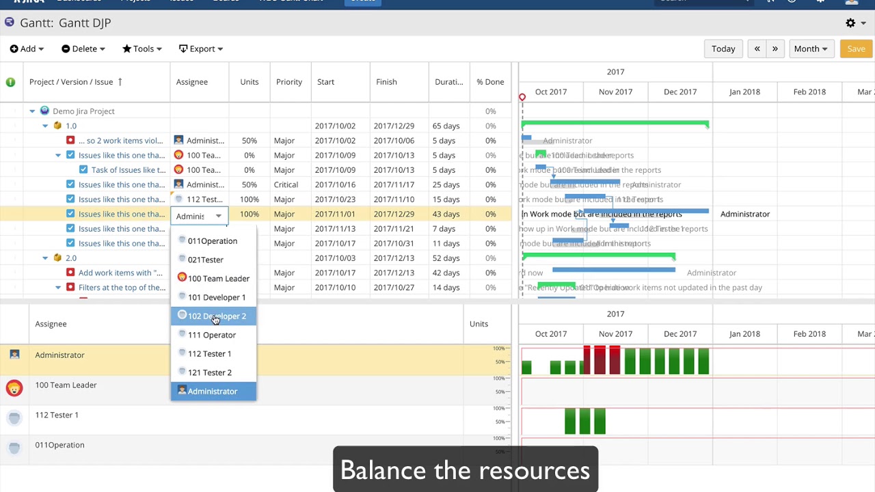
Task: Click the version 2.0 green summary bar in the Gantt chart
Action: [599, 256]
